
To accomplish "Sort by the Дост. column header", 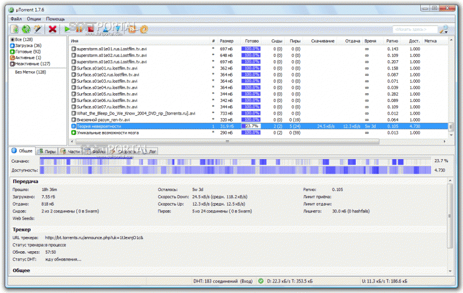I will click(414, 41).
